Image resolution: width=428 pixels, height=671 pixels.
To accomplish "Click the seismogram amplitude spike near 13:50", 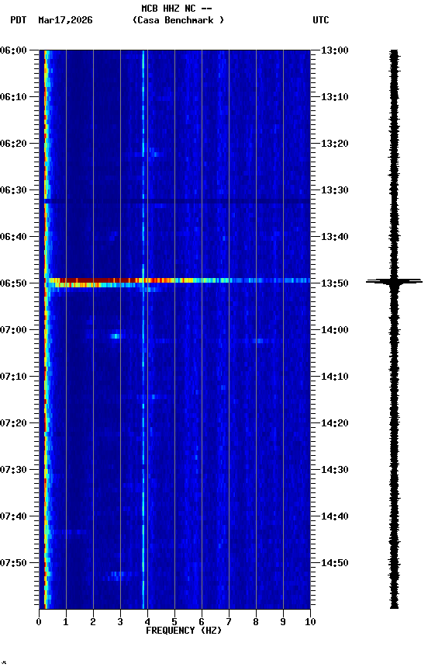I will (x=394, y=282).
